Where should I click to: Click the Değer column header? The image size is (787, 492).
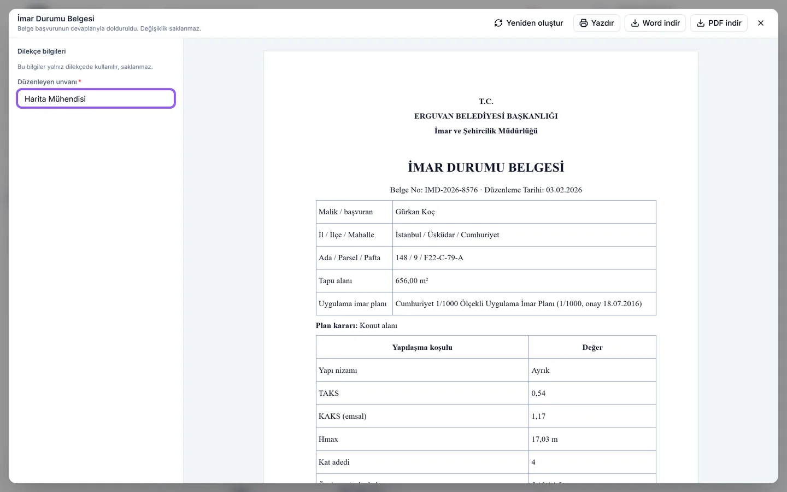click(592, 348)
